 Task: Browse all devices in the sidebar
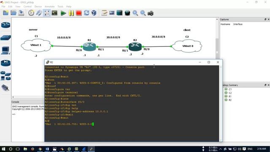coord(5,76)
